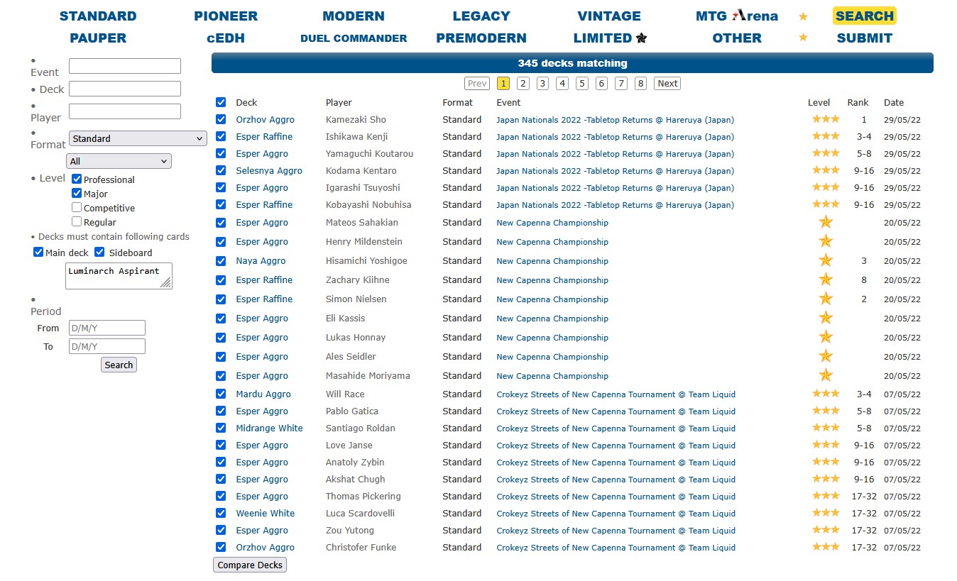Navigate to the MODERN section
The width and height of the screenshot is (957, 581).
click(354, 16)
